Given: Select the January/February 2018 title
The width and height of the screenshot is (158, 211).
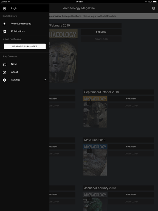Looking at the screenshot, I should coord(100,188).
